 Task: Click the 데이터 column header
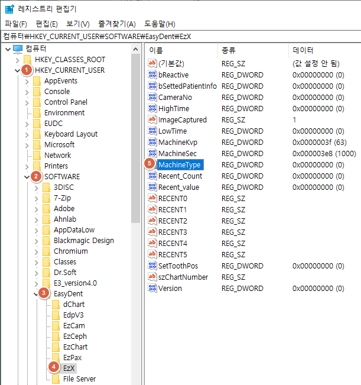click(x=303, y=50)
